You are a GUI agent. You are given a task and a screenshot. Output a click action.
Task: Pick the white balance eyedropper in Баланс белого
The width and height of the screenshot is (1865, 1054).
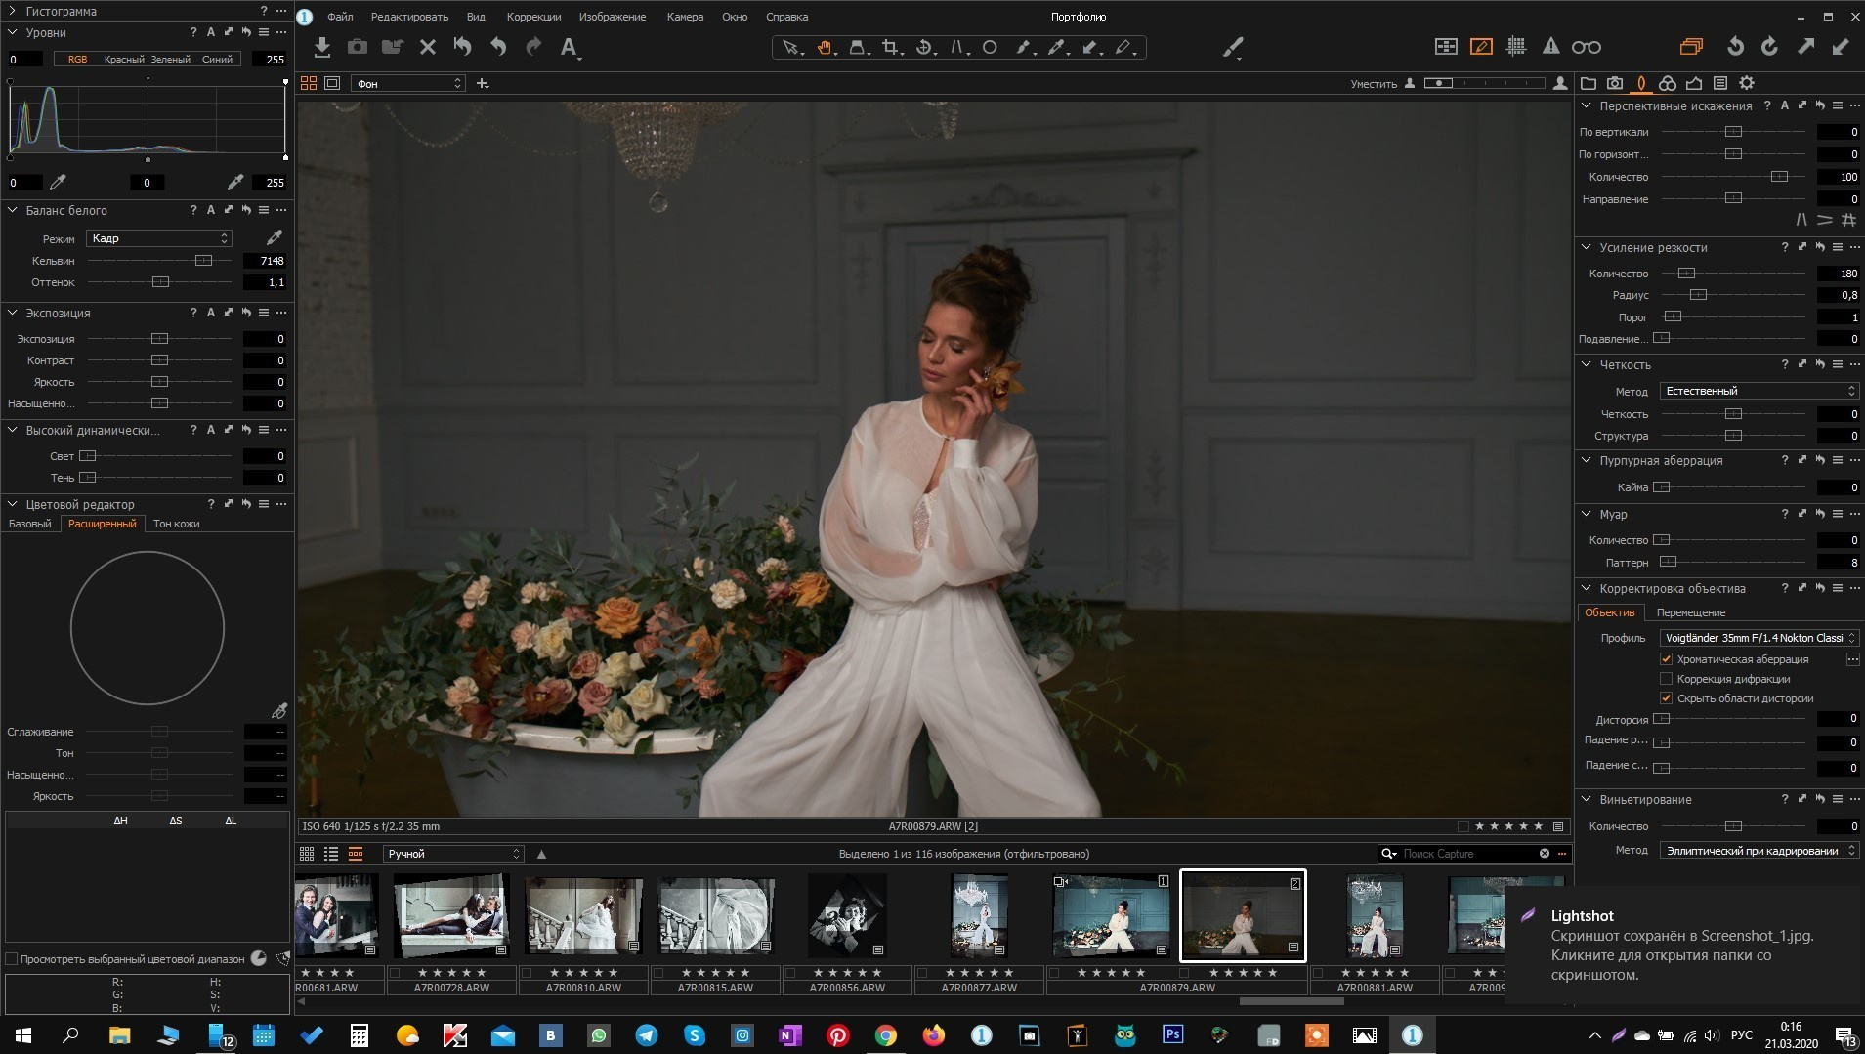[275, 237]
